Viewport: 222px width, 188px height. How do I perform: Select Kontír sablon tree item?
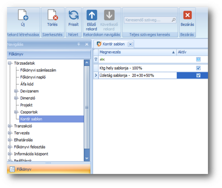pyautogui.click(x=51, y=119)
